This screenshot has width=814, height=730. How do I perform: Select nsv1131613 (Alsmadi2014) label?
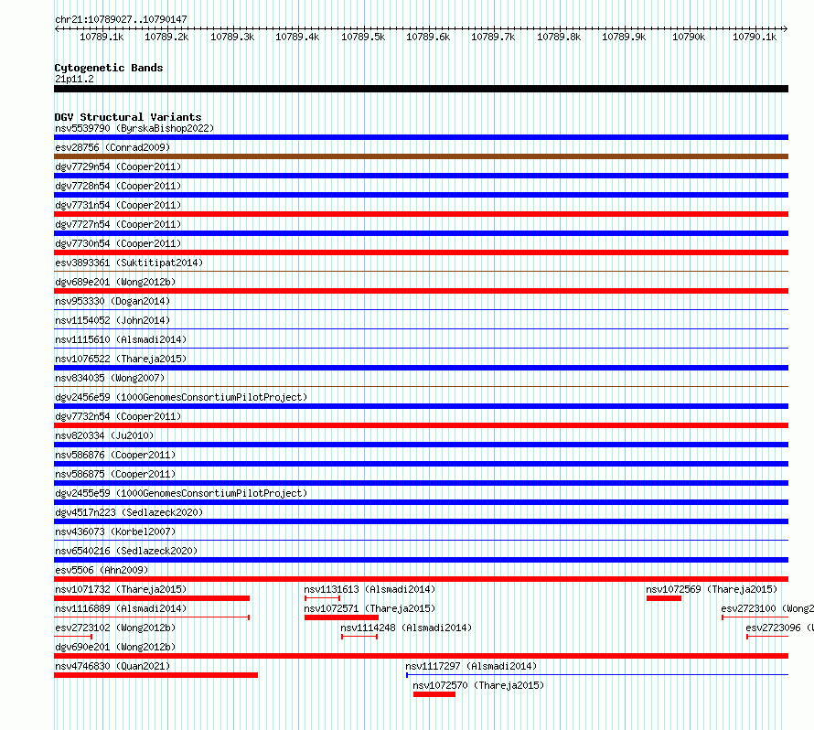370,589
